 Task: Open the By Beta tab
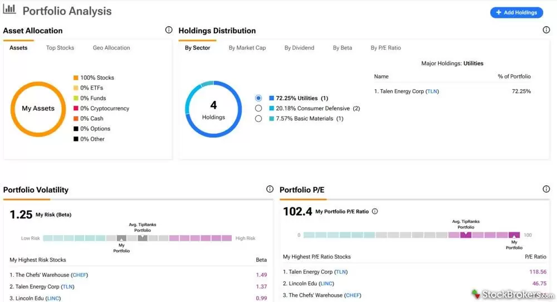click(x=343, y=47)
